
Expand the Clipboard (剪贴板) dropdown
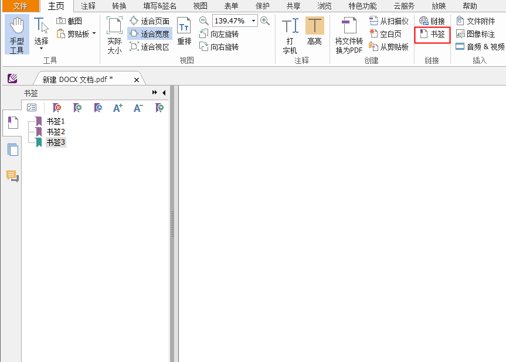tap(94, 34)
